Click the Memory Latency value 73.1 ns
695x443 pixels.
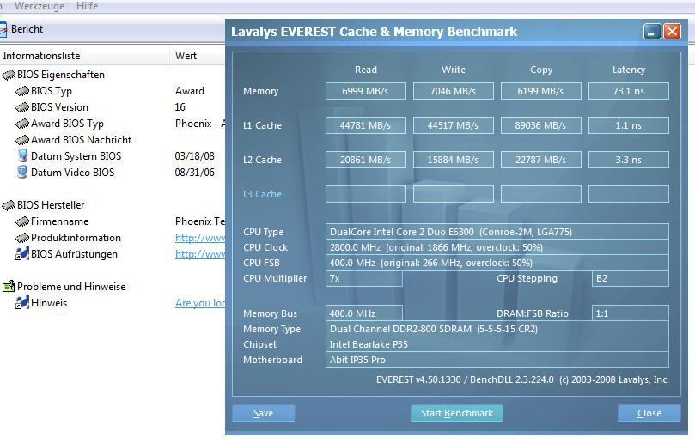(x=629, y=91)
